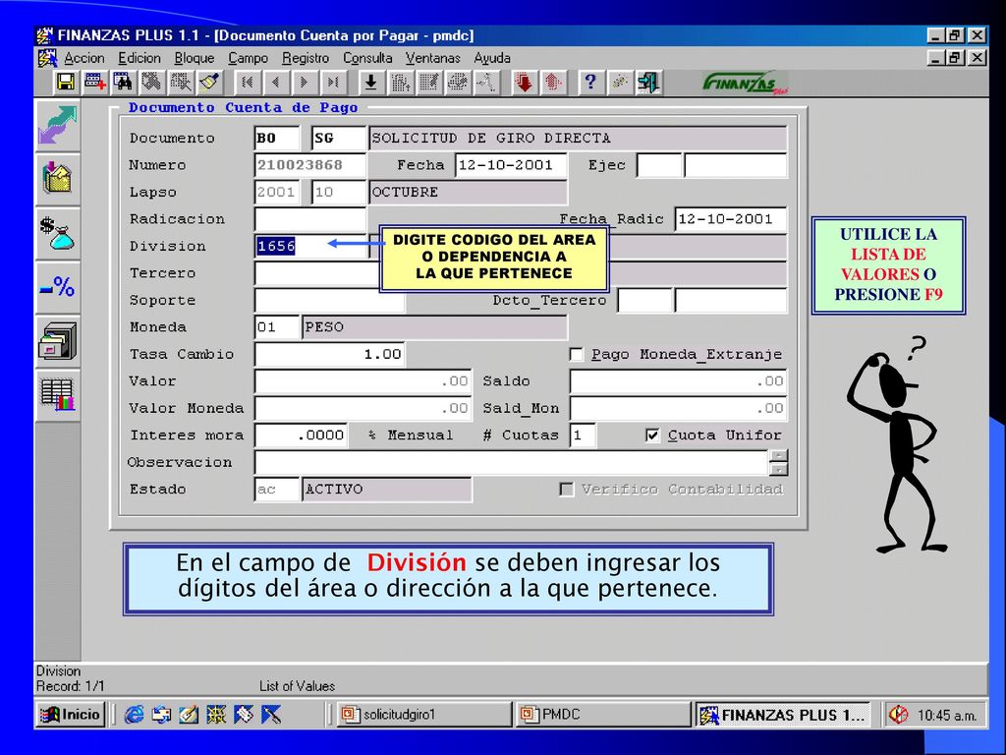The width and height of the screenshot is (1006, 755).
Task: Click FINANZAS PLUS taskbar button
Action: point(783,715)
